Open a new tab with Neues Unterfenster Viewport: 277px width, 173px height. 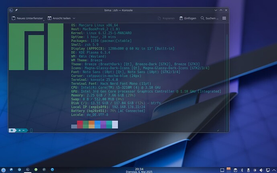(27, 18)
